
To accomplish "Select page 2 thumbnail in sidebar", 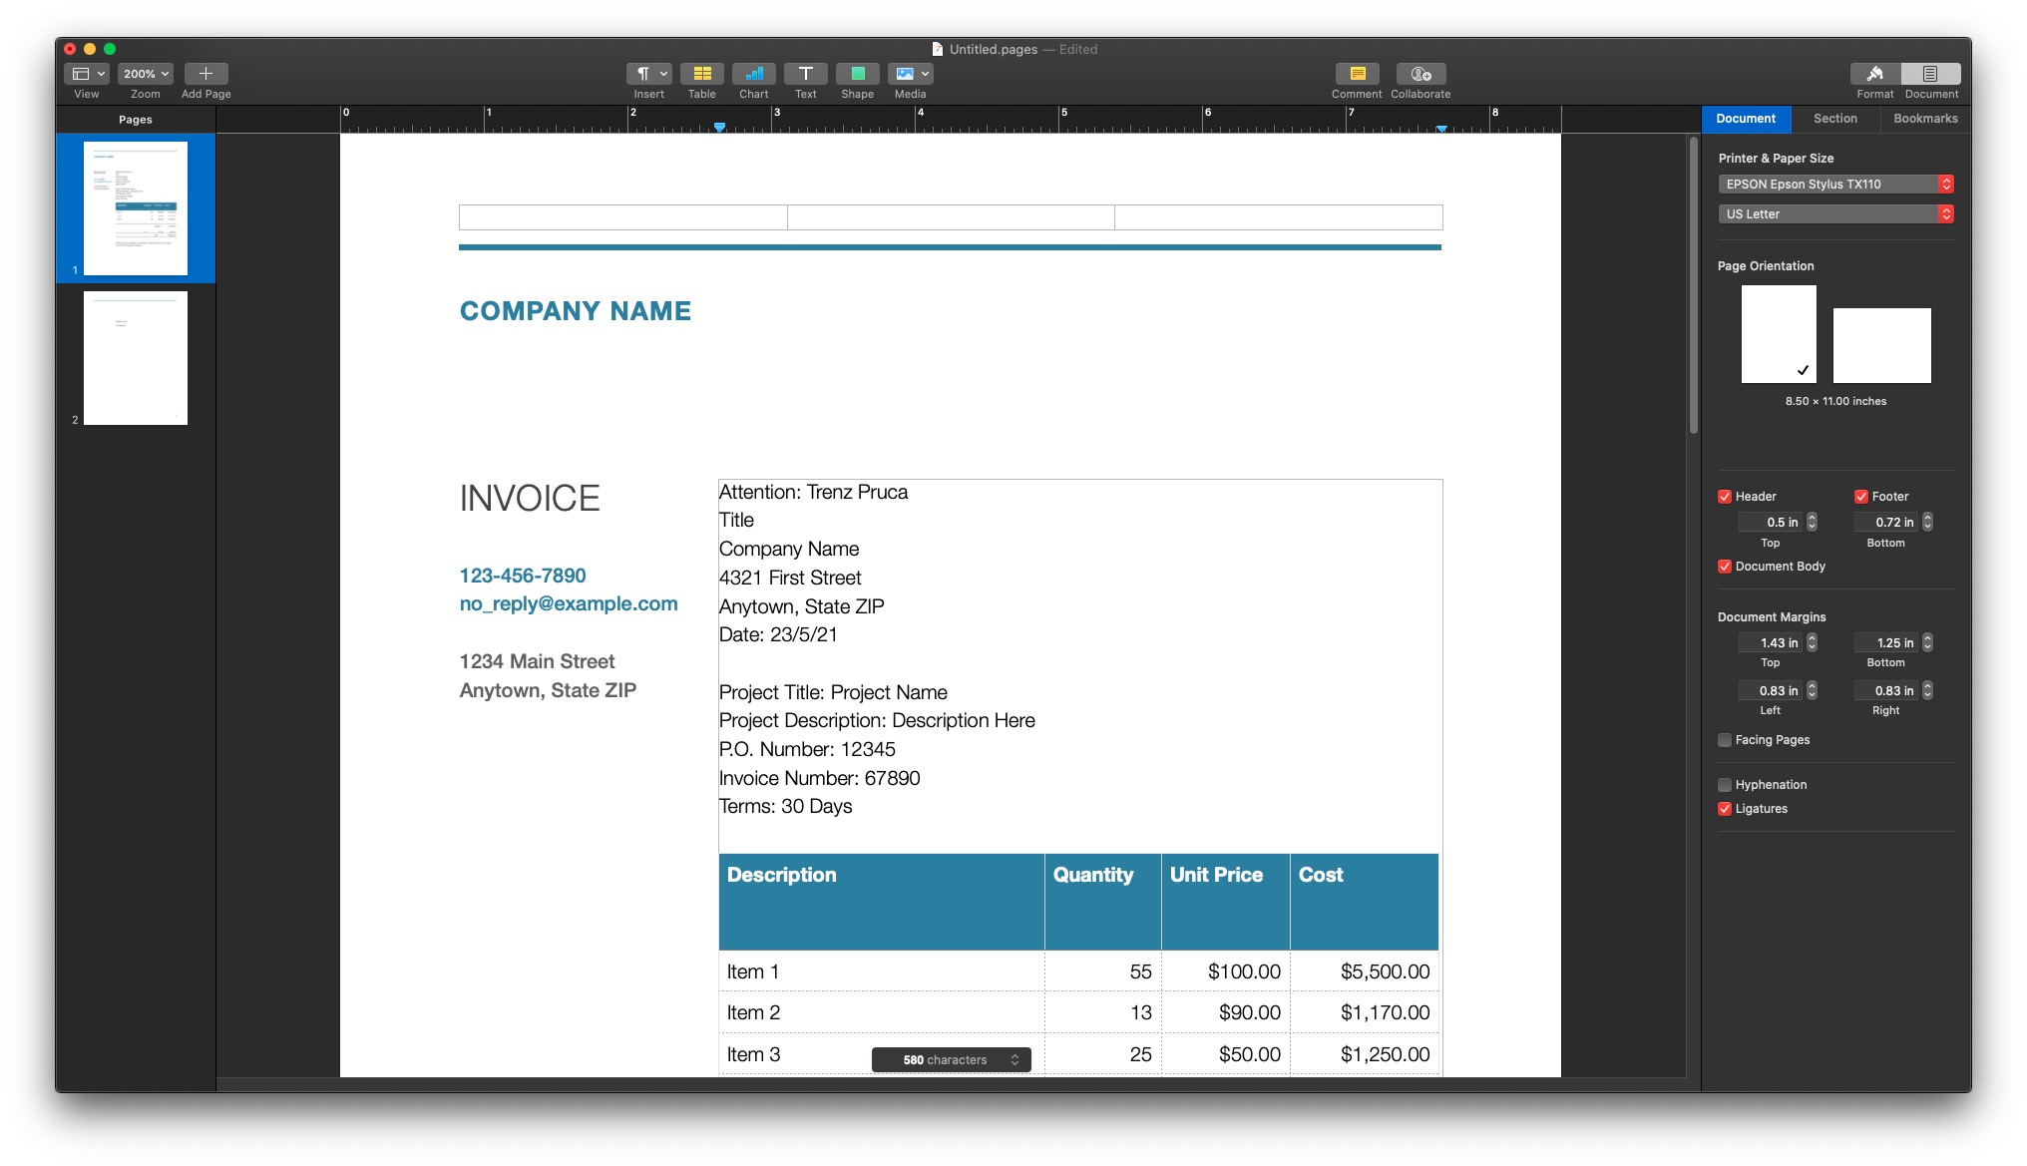I will 136,358.
